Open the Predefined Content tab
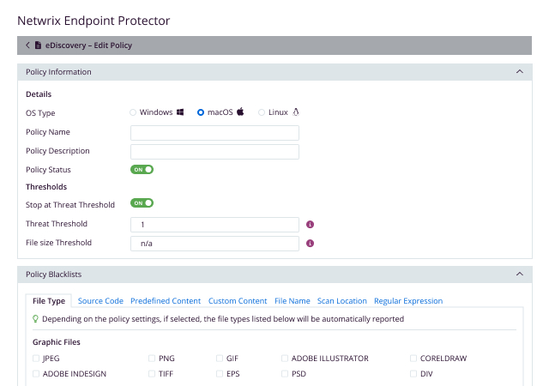This screenshot has height=386, width=549. tap(166, 301)
